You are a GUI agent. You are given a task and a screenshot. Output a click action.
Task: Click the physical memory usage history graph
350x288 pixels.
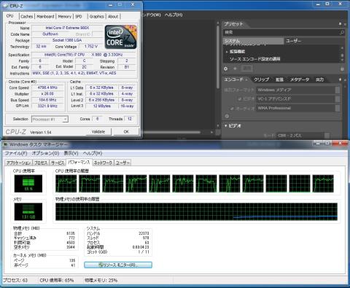tap(196, 211)
